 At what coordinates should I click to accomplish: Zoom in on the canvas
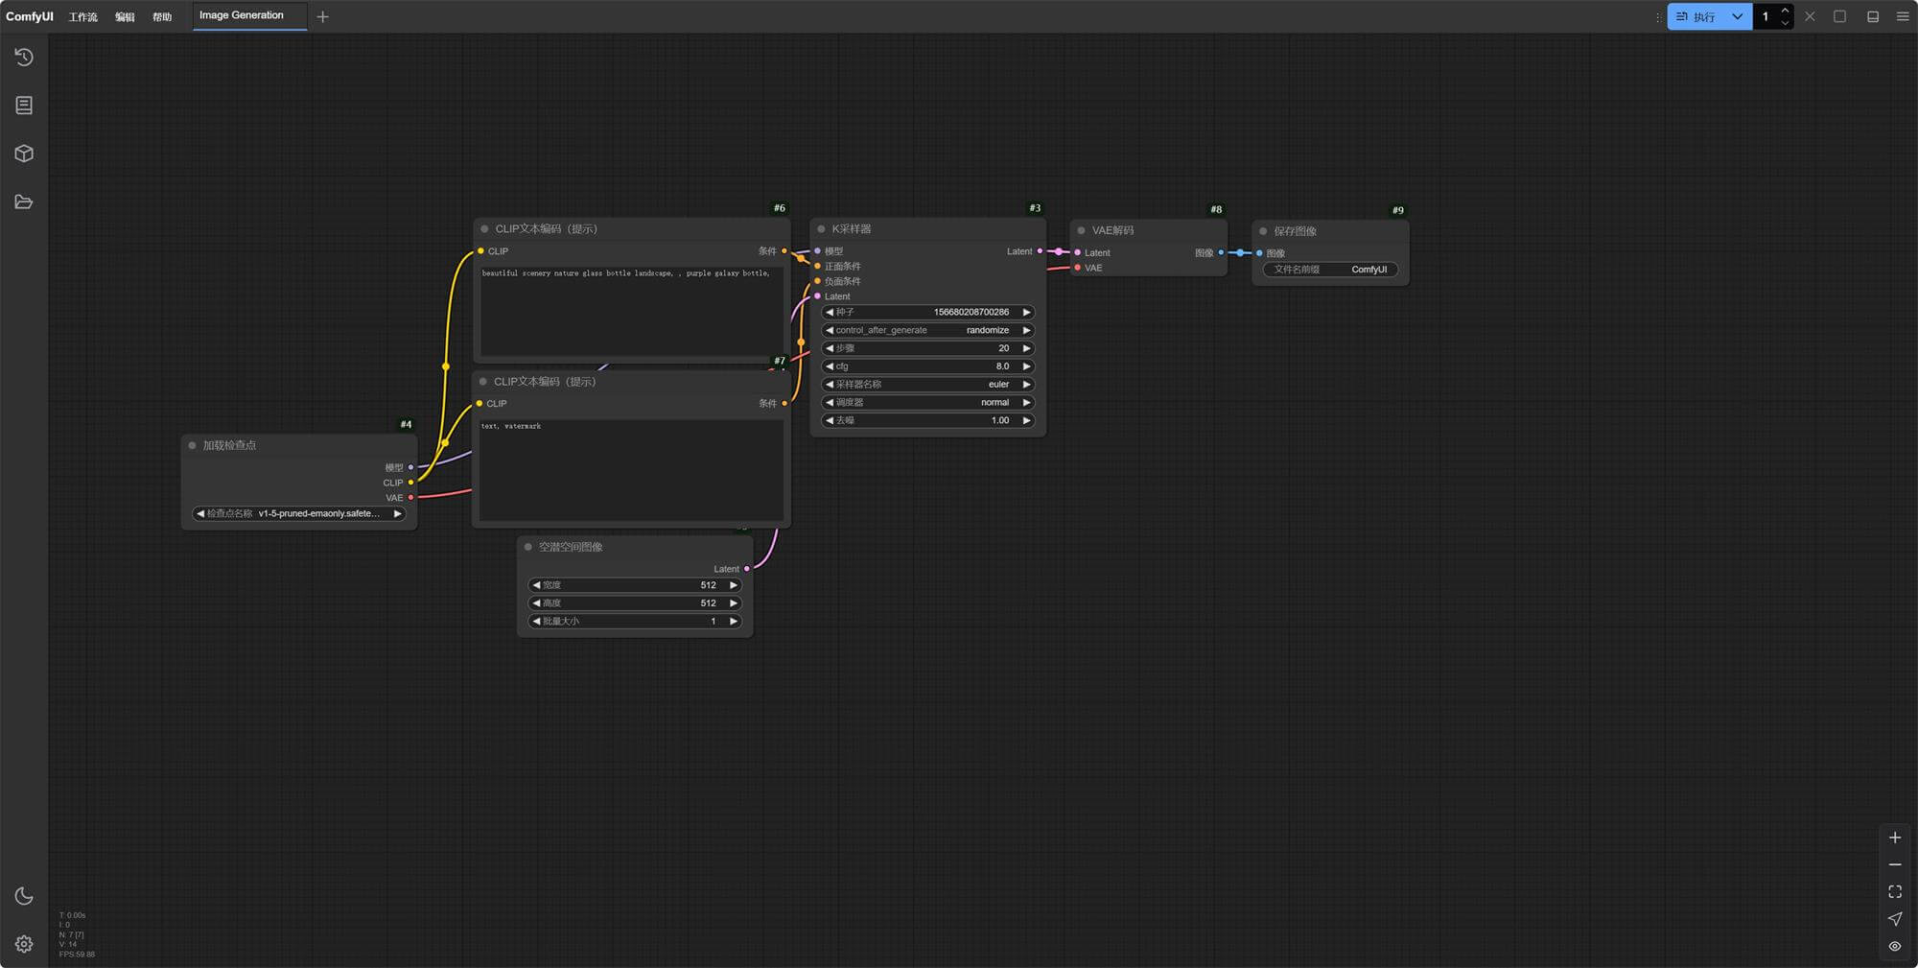point(1895,838)
